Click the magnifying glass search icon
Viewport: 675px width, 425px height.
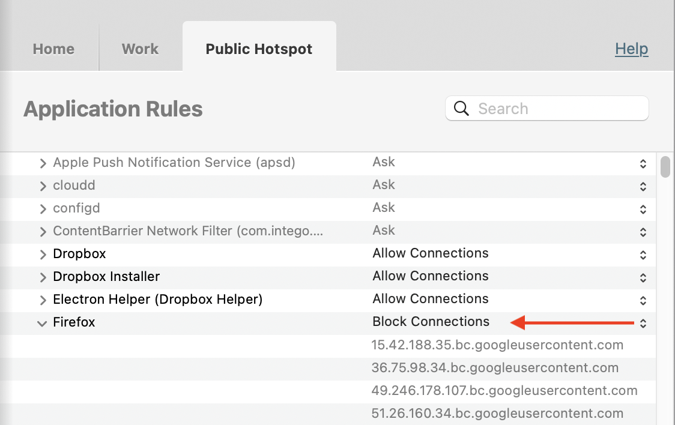tap(461, 109)
